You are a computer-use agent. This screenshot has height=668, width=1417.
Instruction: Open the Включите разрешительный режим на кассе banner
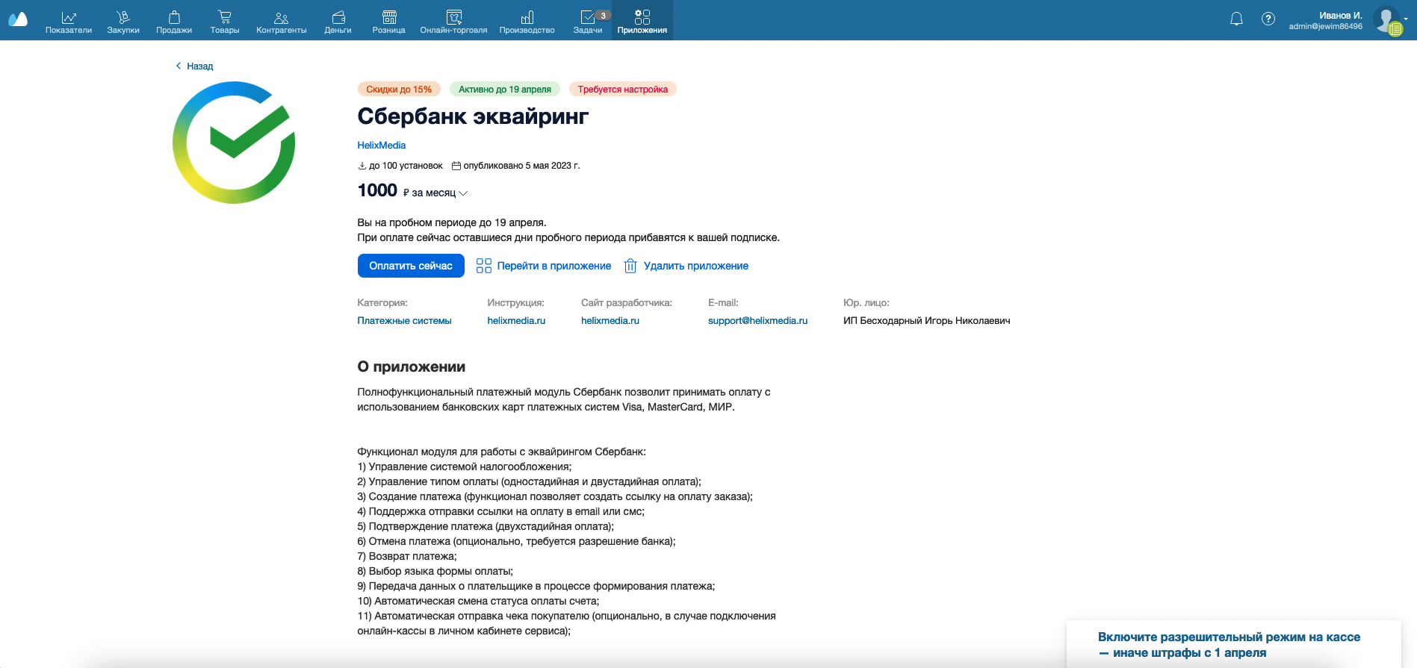[1233, 644]
